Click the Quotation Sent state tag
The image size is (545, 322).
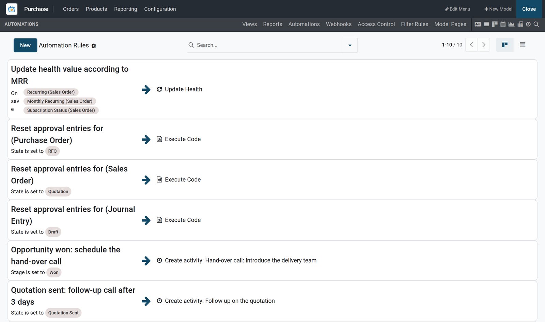click(x=63, y=313)
